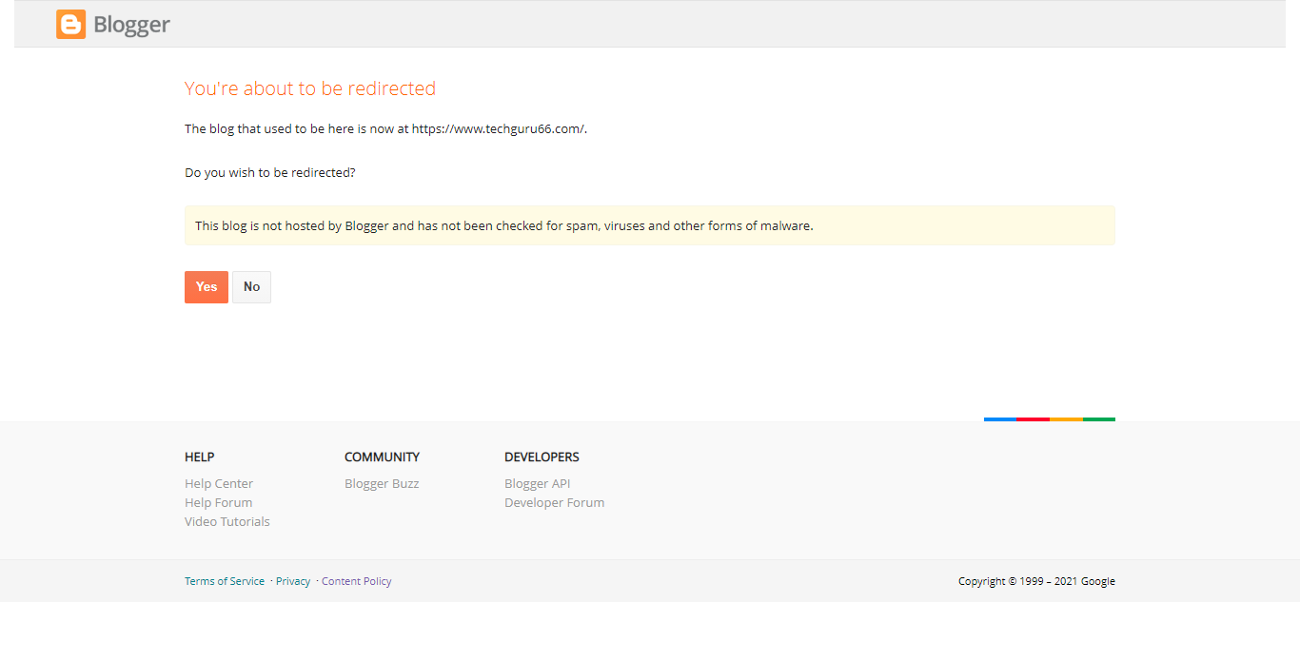This screenshot has height=661, width=1300.
Task: Click the orange Blogger logo icon
Action: point(70,25)
